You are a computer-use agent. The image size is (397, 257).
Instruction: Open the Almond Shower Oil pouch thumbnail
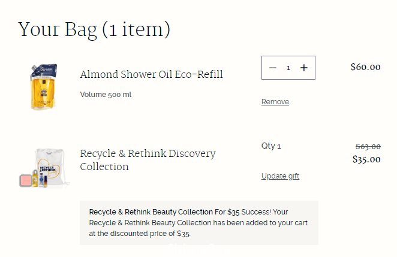pyautogui.click(x=43, y=87)
